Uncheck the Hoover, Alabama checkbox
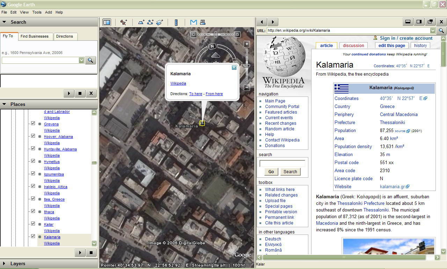 coord(33,136)
